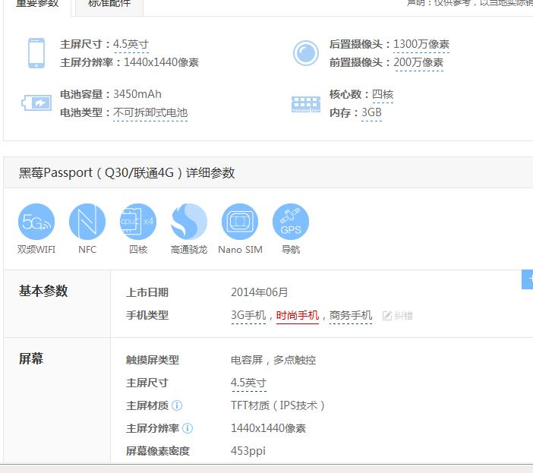Select the TFT材质（IPS技术）text
Image resolution: width=533 pixels, height=473 pixels.
point(278,405)
